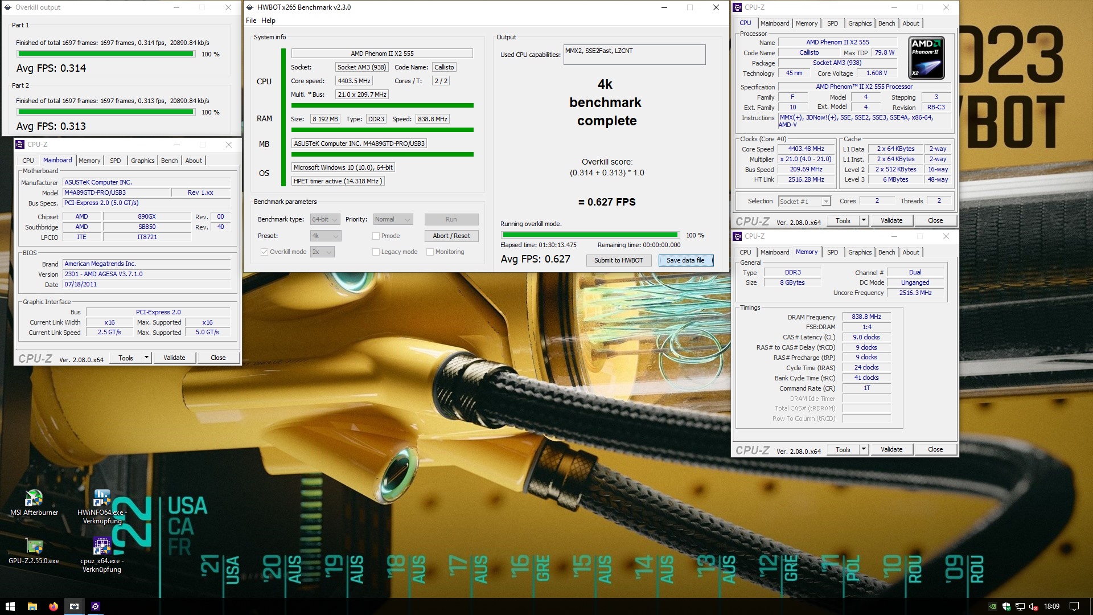Expand Tools arrow in CPU-Z Memory window
Screen dimensions: 1093x615
click(x=864, y=449)
